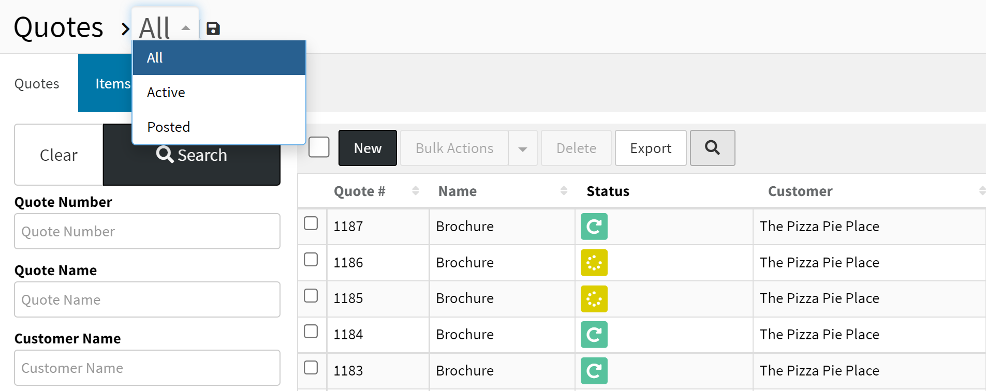
Task: Click the Delete button
Action: coord(576,148)
